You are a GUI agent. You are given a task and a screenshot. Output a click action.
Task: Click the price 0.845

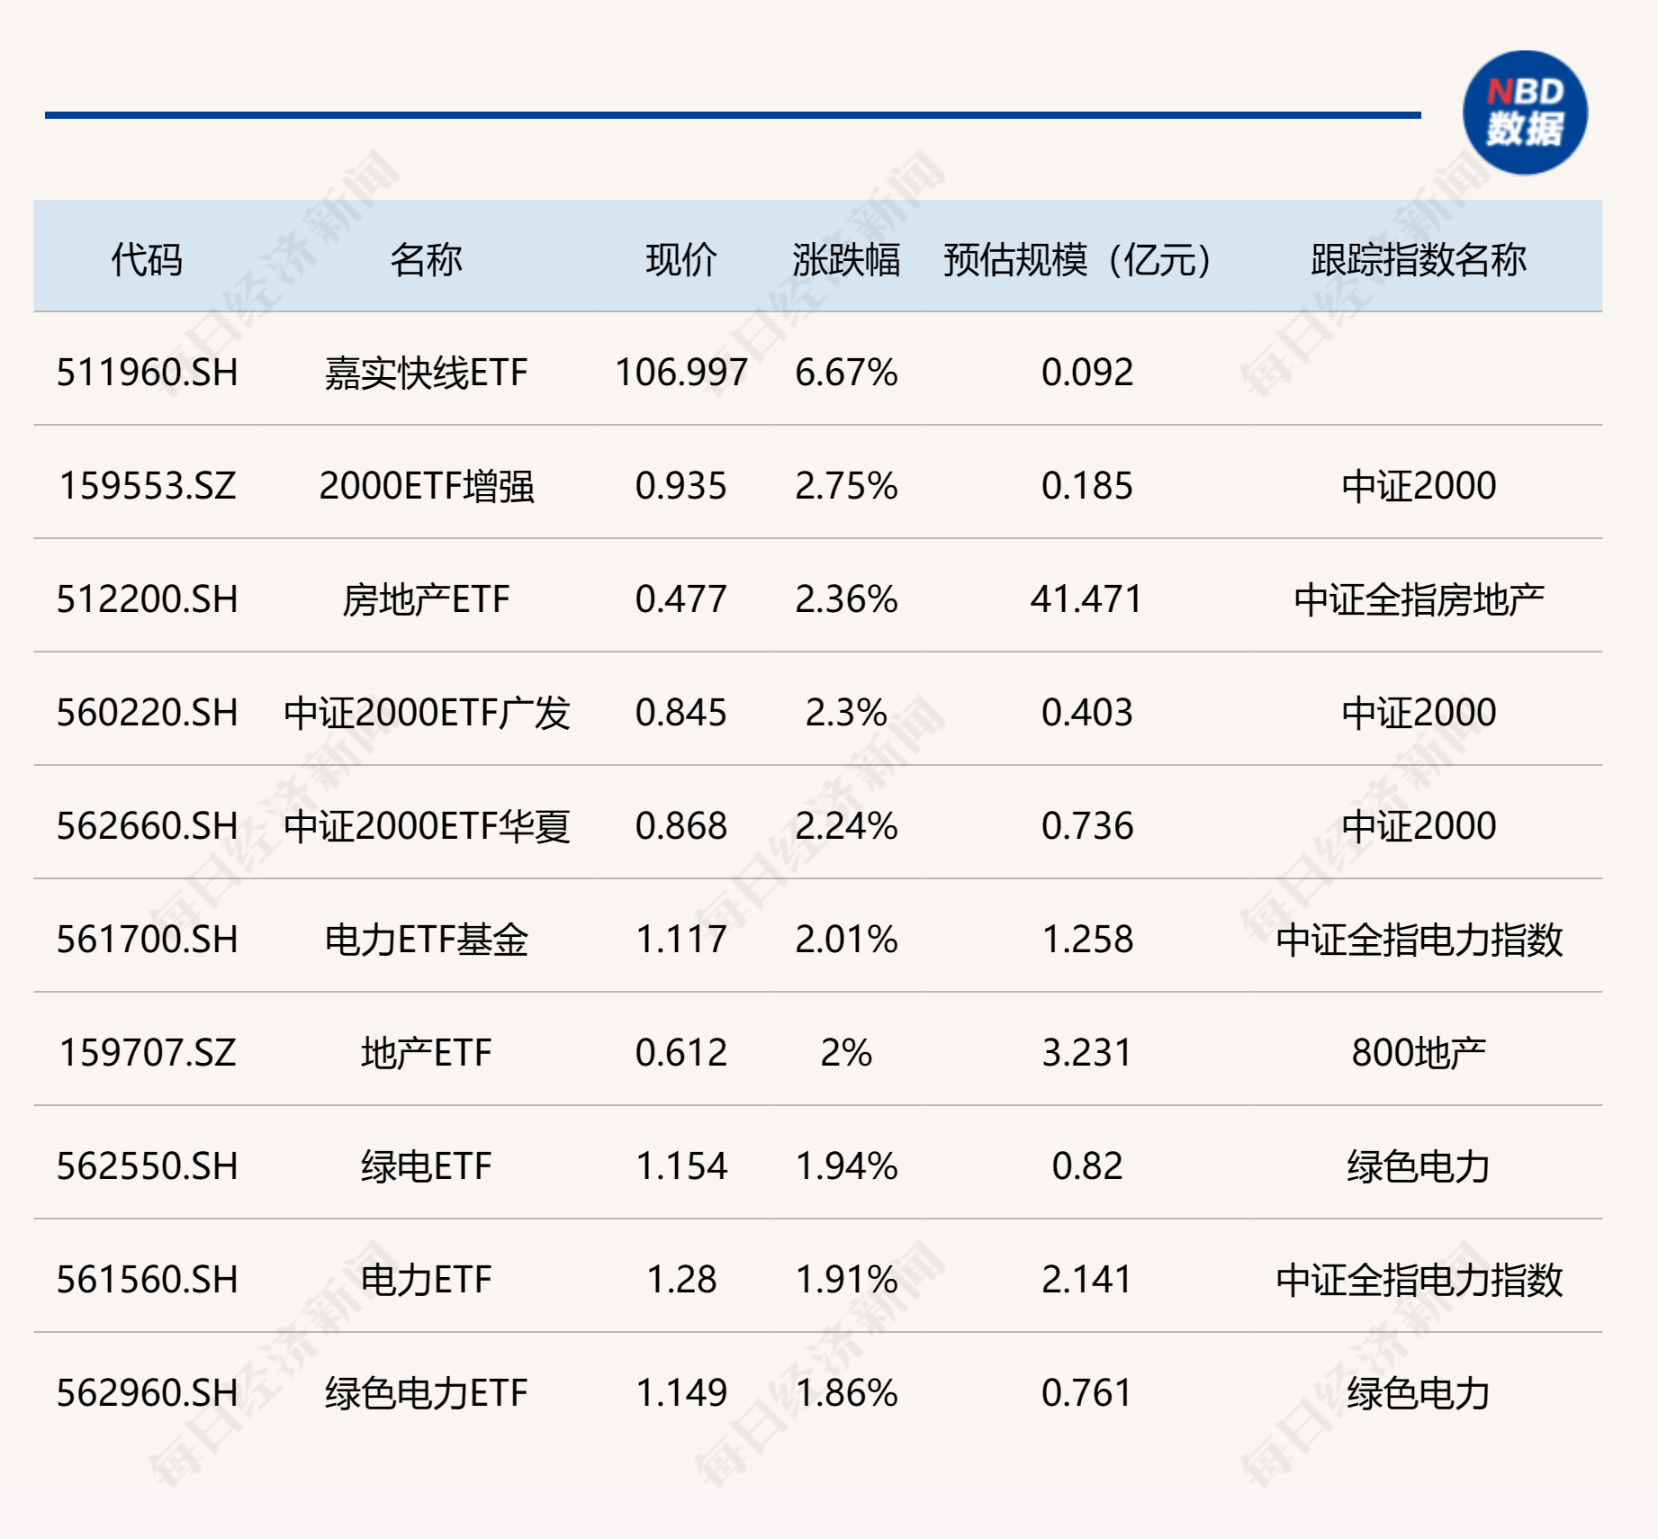pyautogui.click(x=681, y=713)
